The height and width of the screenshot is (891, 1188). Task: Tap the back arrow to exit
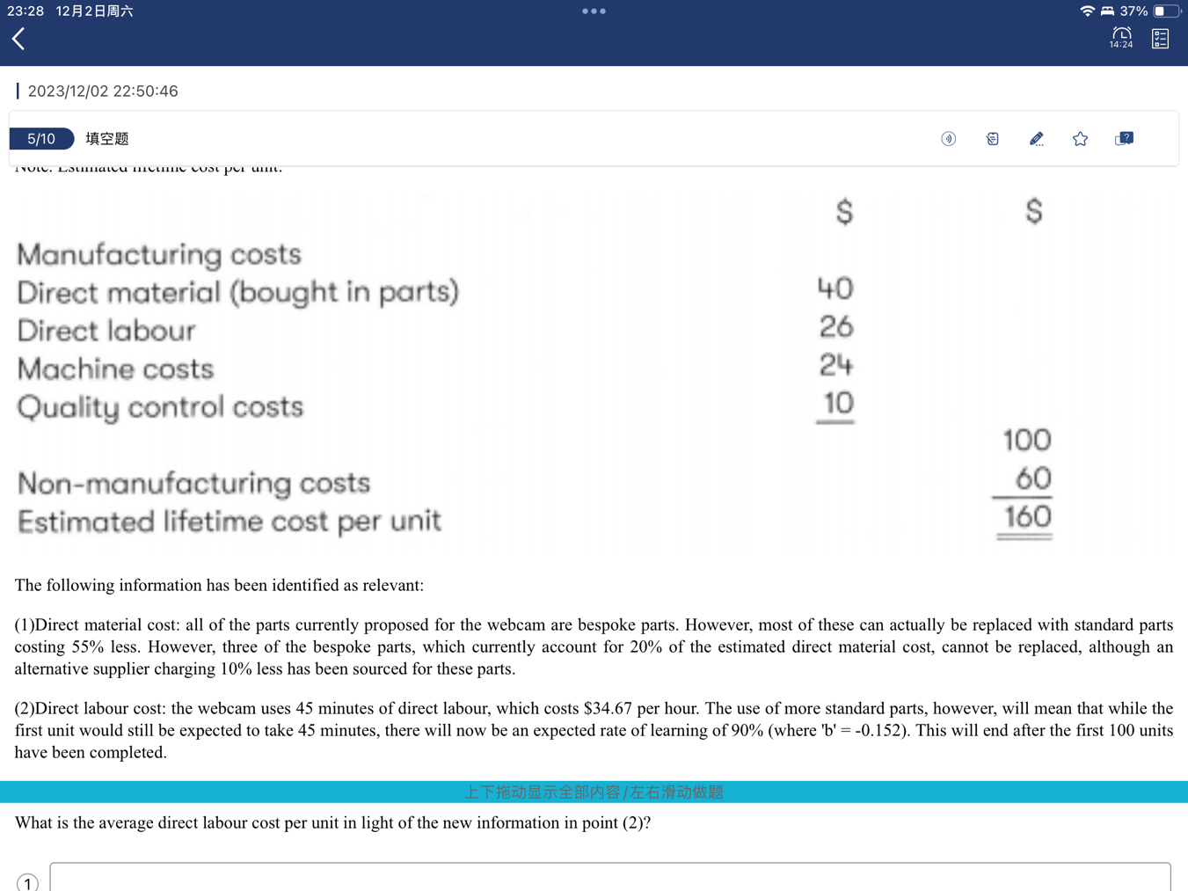(18, 39)
